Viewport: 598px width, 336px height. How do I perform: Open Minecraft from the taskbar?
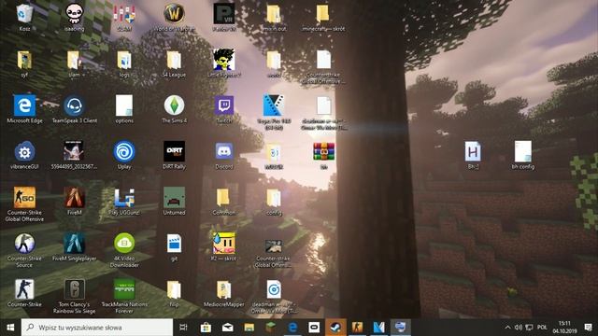coord(271,328)
